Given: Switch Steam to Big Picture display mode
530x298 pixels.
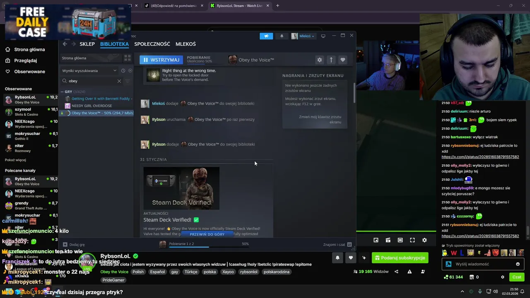Looking at the screenshot, I should 323,36.
